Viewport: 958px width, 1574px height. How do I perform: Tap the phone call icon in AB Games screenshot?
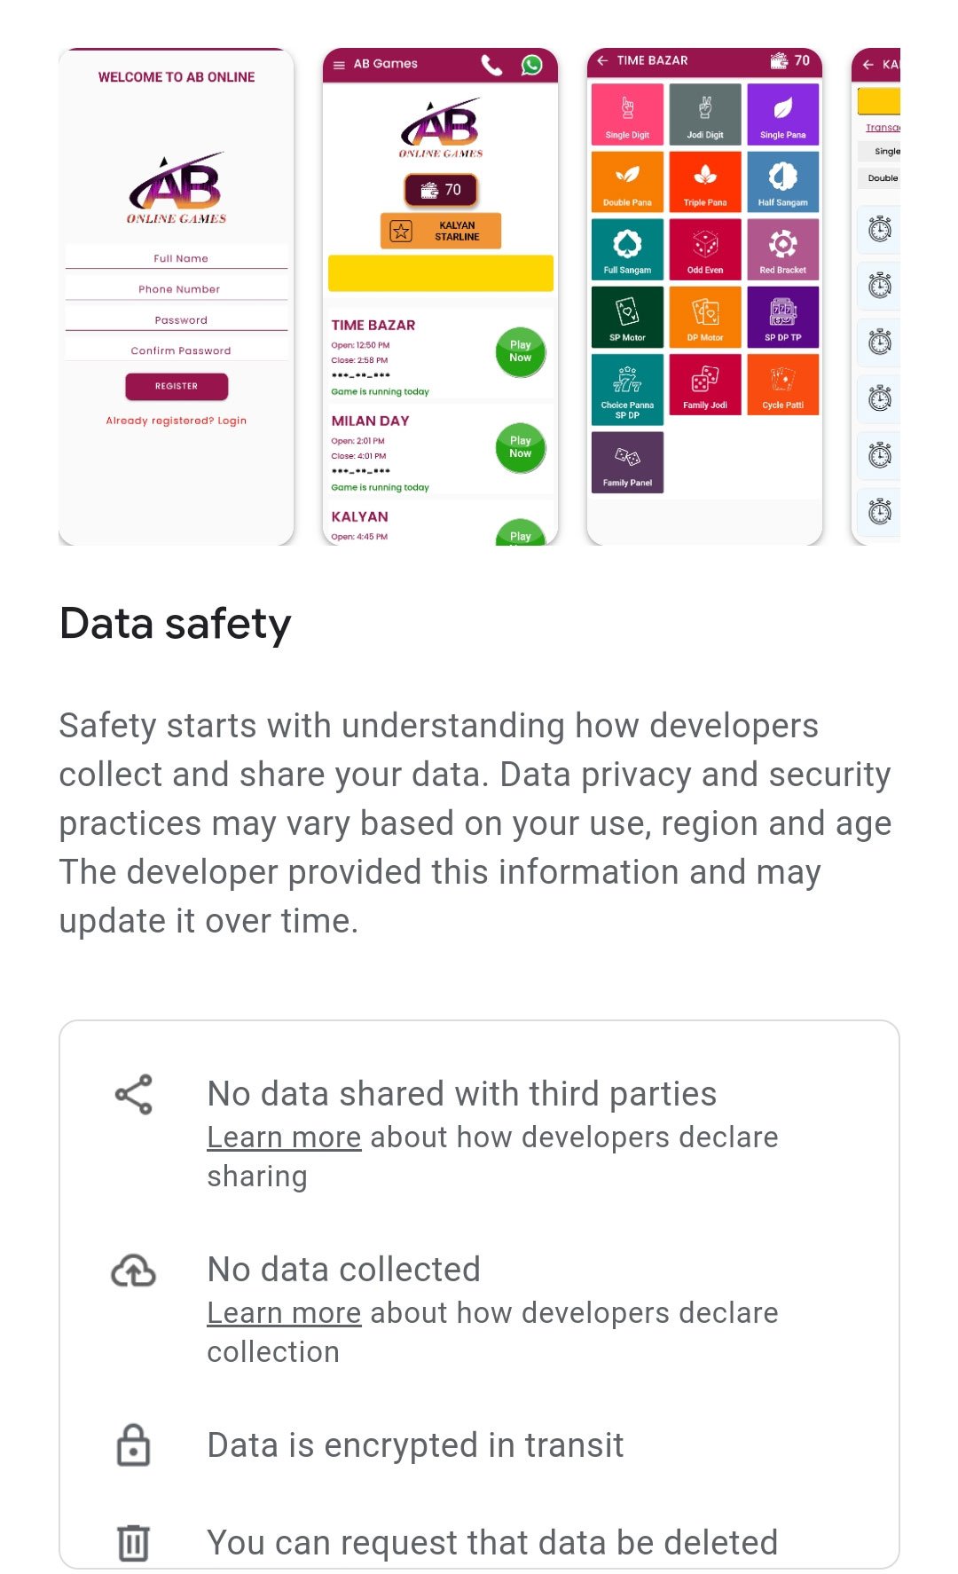pos(491,65)
